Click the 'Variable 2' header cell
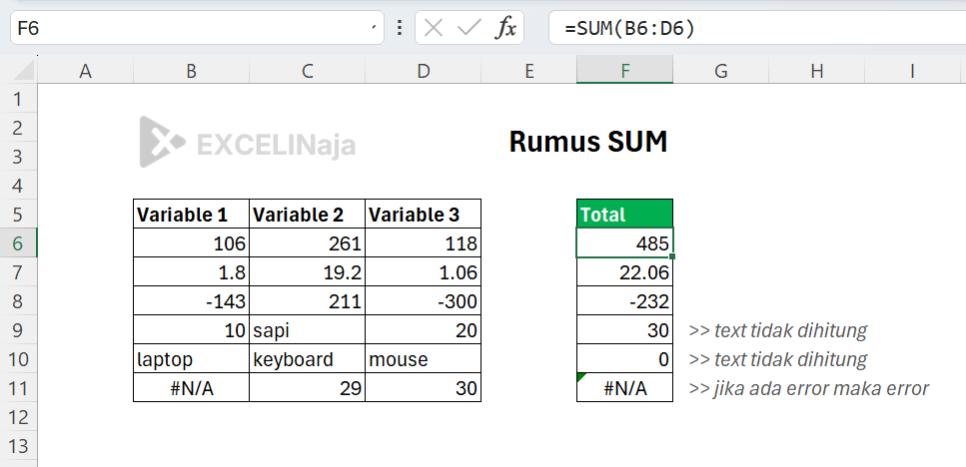 point(308,215)
